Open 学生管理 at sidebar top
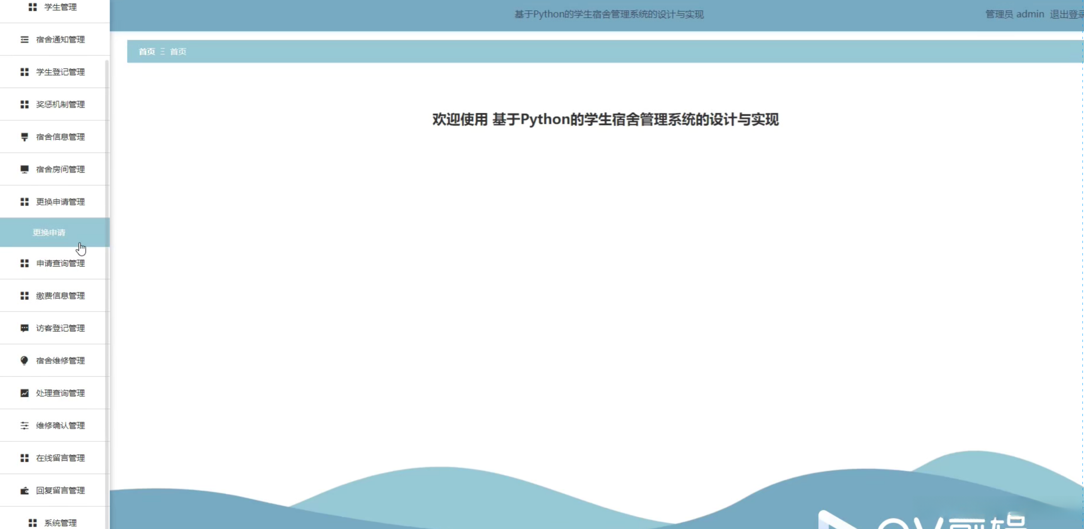 60,7
